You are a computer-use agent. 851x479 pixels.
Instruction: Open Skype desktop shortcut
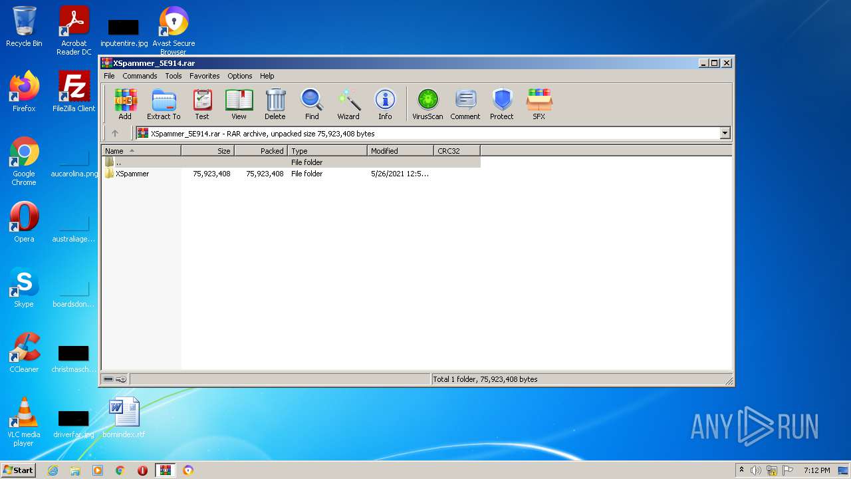(24, 287)
